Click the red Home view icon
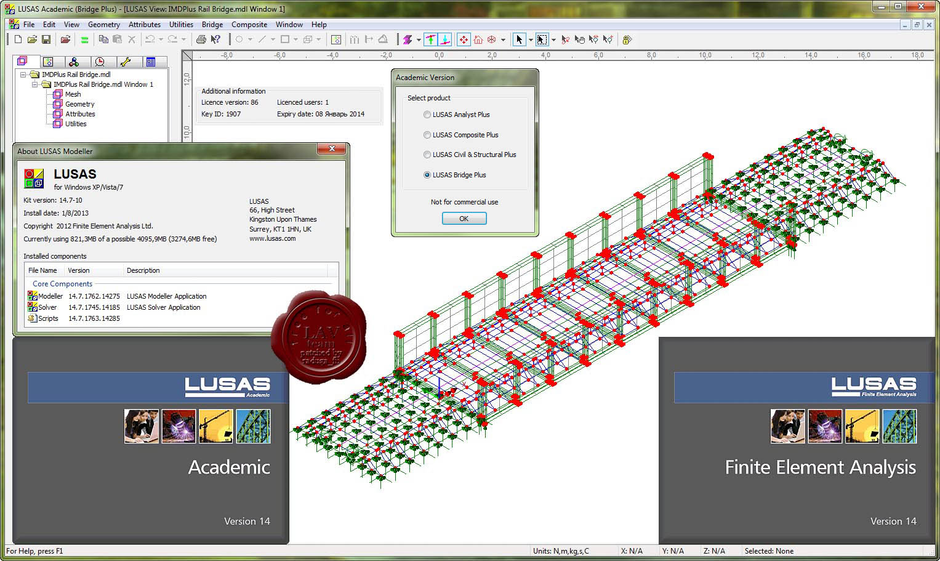Screen dimensions: 940x561 click(478, 39)
